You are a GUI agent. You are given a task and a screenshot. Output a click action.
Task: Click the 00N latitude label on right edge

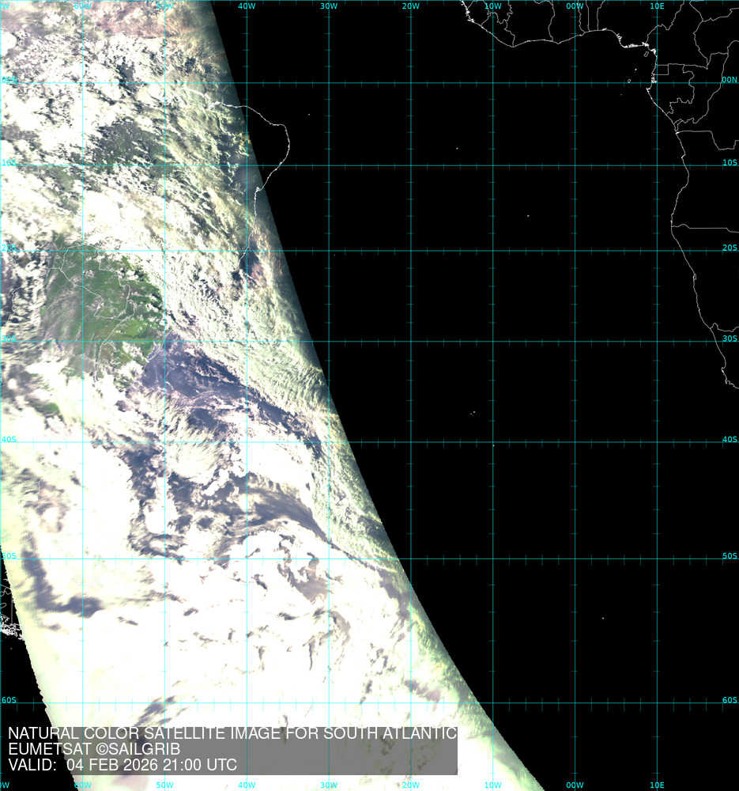(x=729, y=80)
